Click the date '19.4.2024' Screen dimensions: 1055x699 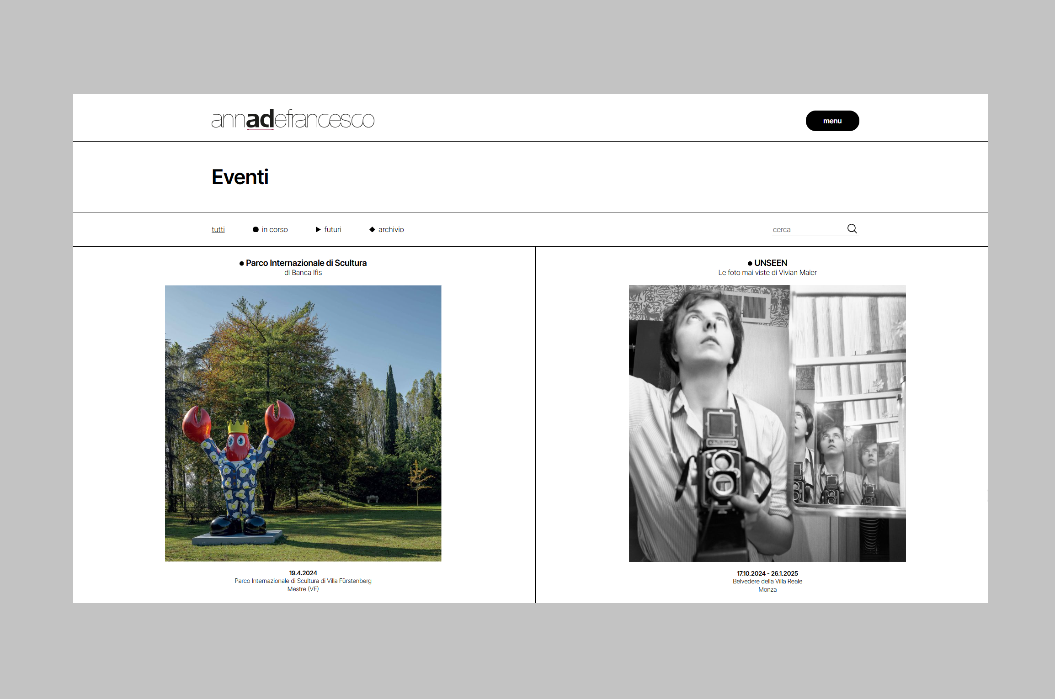(x=303, y=573)
